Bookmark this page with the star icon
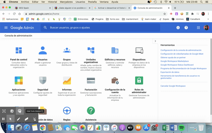The height and width of the screenshot is (133, 212). (x=165, y=14)
